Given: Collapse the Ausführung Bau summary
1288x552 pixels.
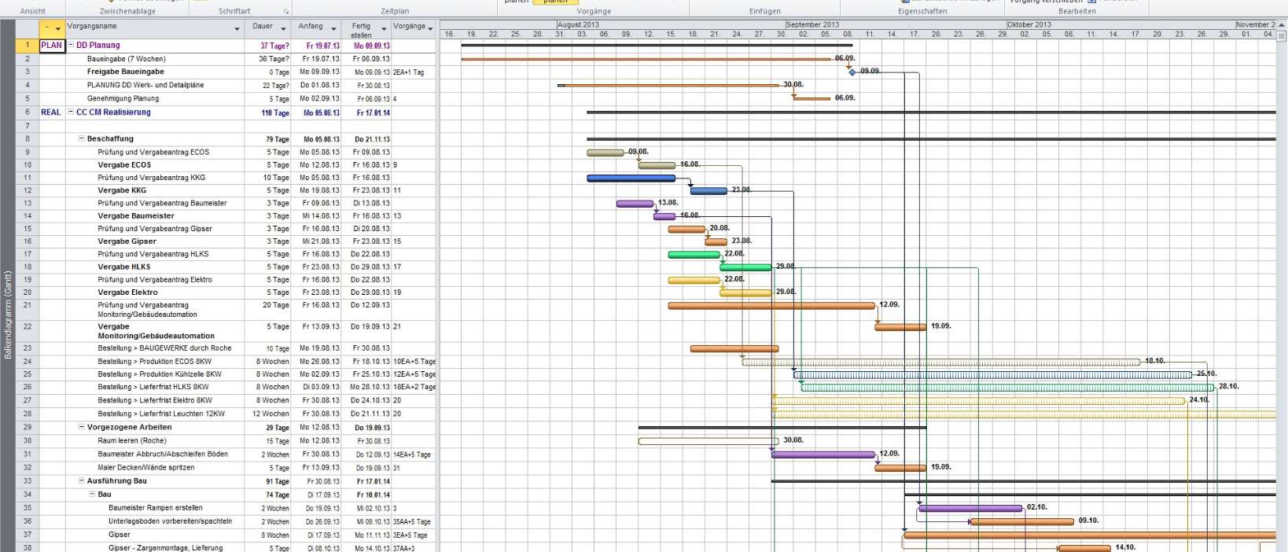Looking at the screenshot, I should (x=82, y=480).
